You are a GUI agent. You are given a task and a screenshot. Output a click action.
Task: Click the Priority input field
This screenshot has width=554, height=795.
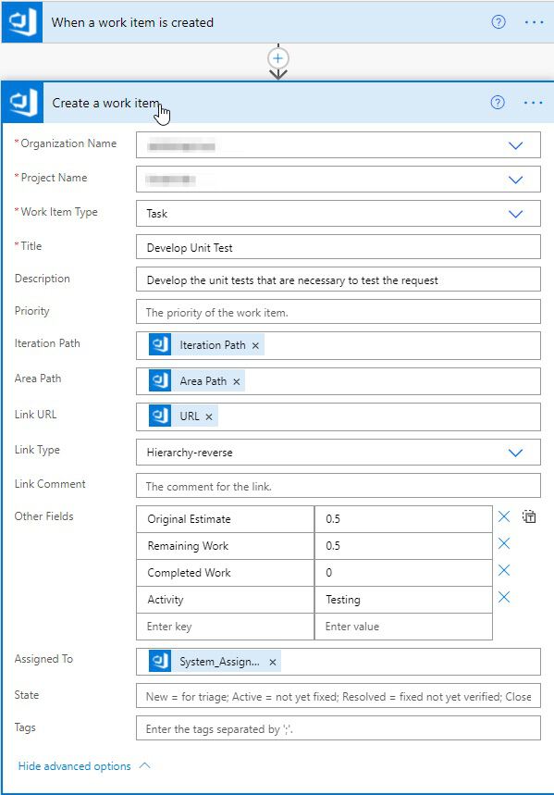pos(339,312)
